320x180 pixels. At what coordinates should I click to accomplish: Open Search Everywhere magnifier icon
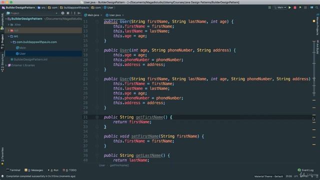point(317,7)
